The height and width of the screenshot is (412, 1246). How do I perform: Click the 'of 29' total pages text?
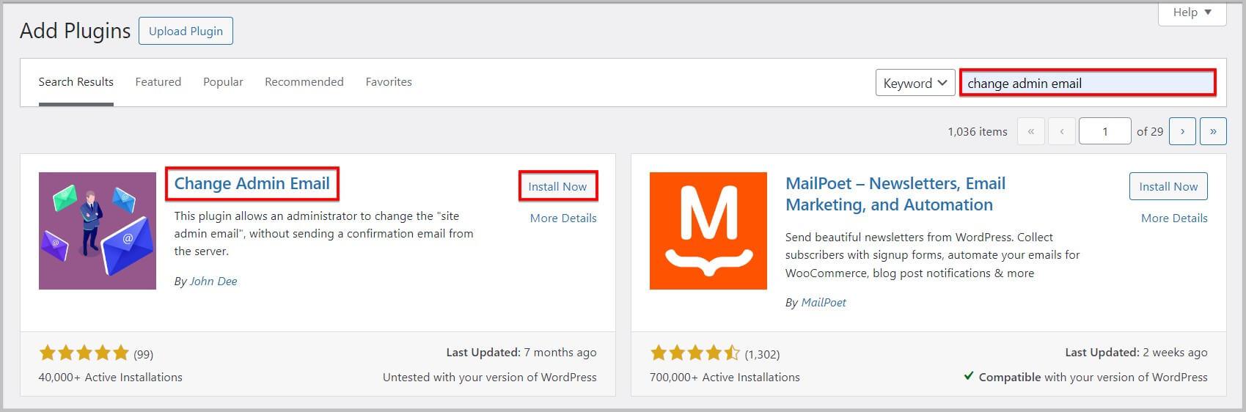(1150, 132)
